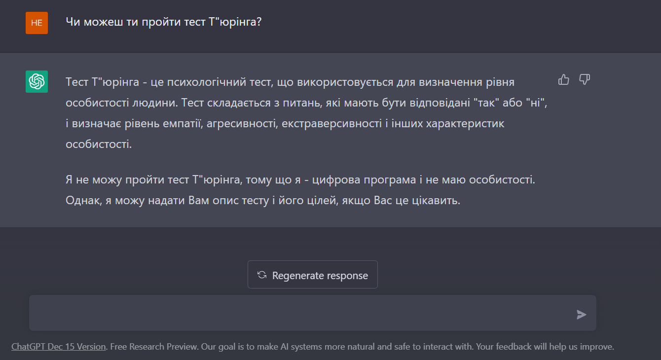Image resolution: width=661 pixels, height=360 pixels.
Task: Click the "Free Research Preview" footer text
Action: [154, 347]
